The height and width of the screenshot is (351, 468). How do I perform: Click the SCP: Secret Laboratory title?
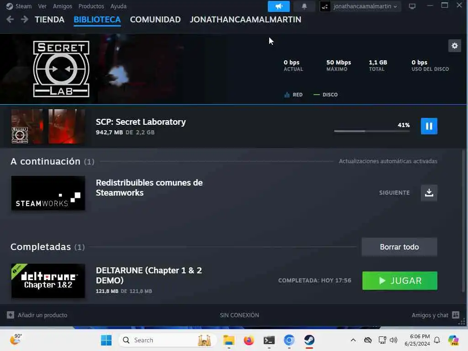pos(141,122)
